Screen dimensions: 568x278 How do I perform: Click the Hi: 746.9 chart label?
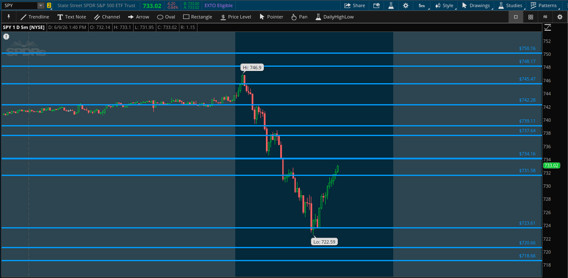tap(252, 68)
